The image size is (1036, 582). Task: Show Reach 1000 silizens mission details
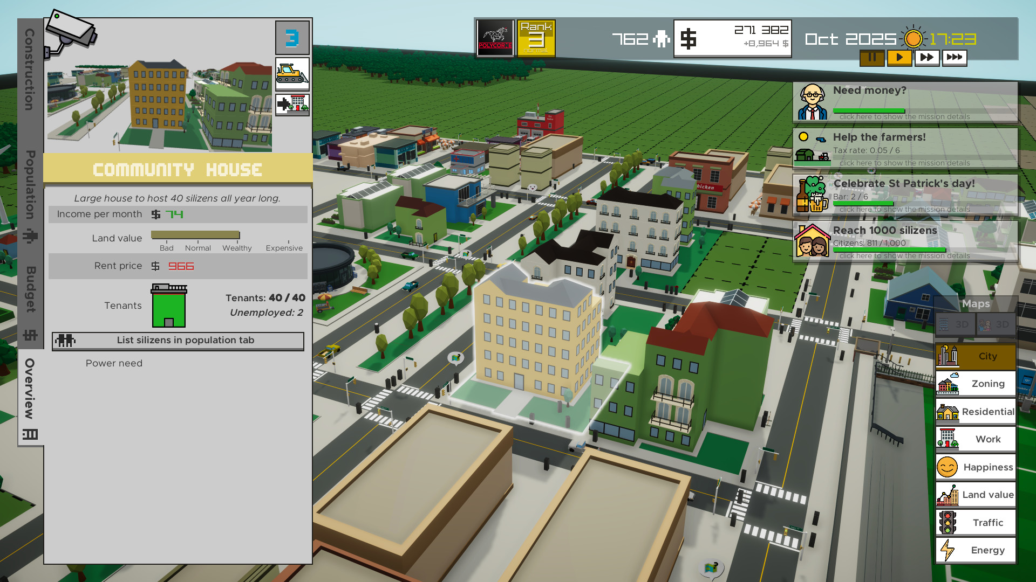(904, 255)
